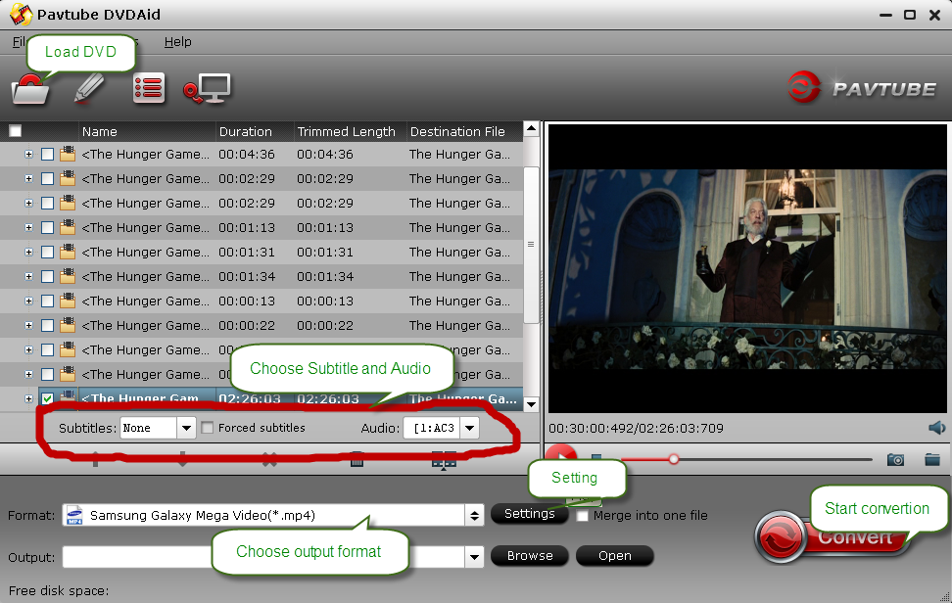Expand the 00:01:31 title row
The width and height of the screenshot is (952, 603).
(x=28, y=252)
